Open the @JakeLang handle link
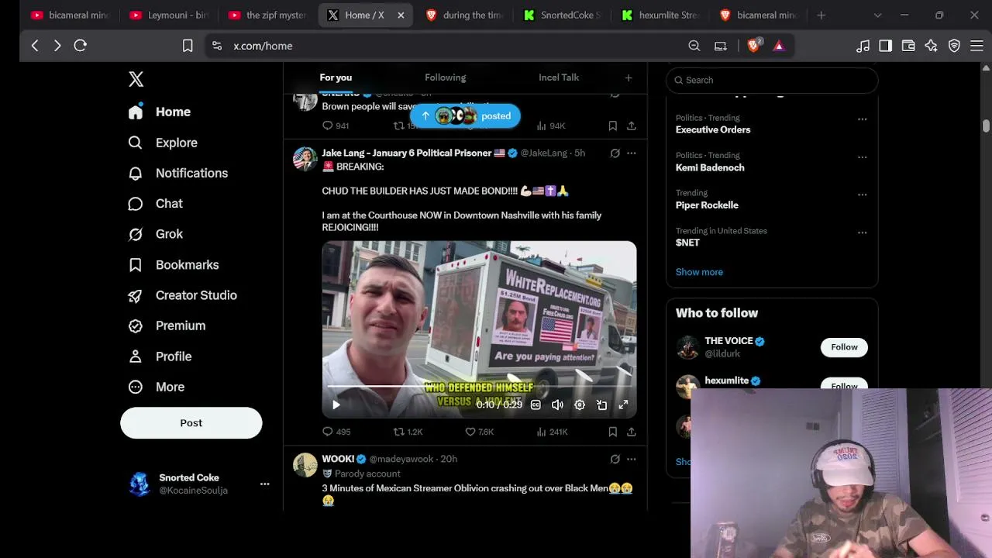Viewport: 992px width, 558px height. pyautogui.click(x=544, y=153)
